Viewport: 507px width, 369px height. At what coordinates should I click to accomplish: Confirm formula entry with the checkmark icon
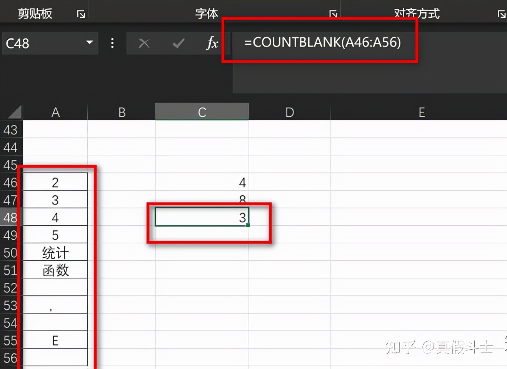tap(178, 43)
